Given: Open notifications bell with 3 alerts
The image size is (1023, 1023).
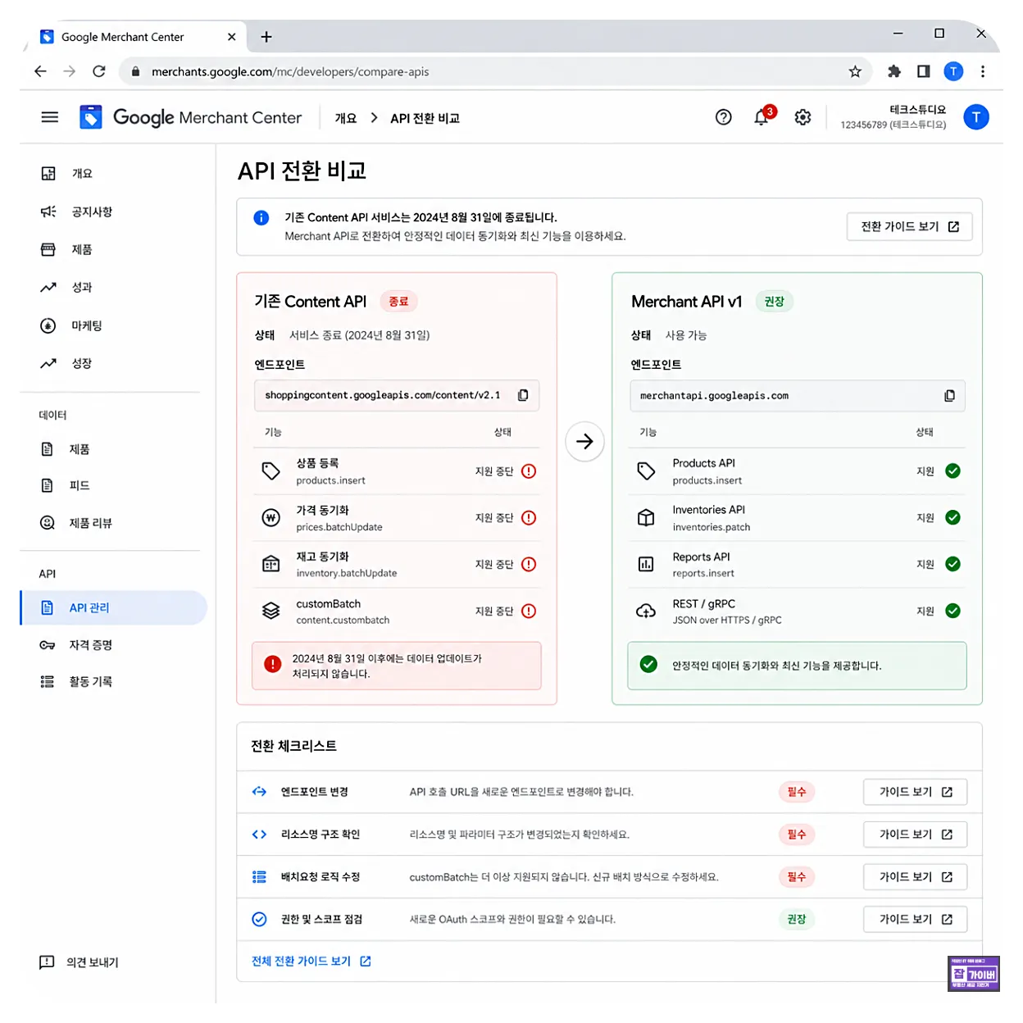Looking at the screenshot, I should (x=762, y=117).
